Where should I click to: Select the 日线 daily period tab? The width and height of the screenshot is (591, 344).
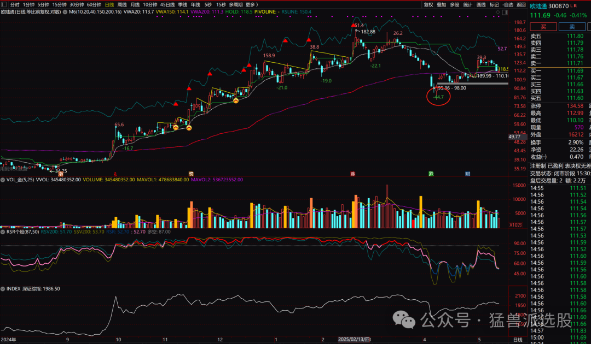[109, 5]
